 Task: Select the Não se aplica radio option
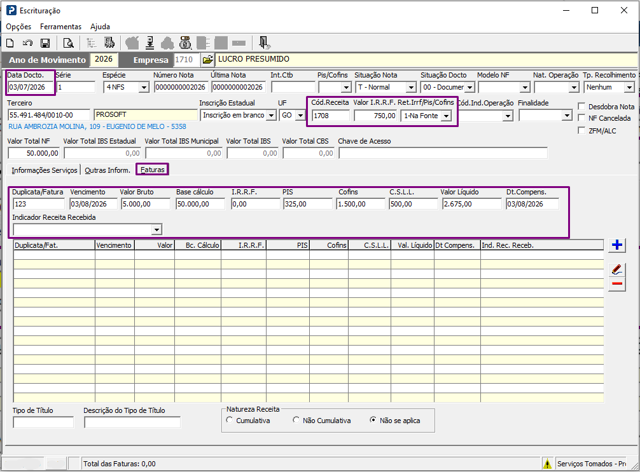point(373,420)
